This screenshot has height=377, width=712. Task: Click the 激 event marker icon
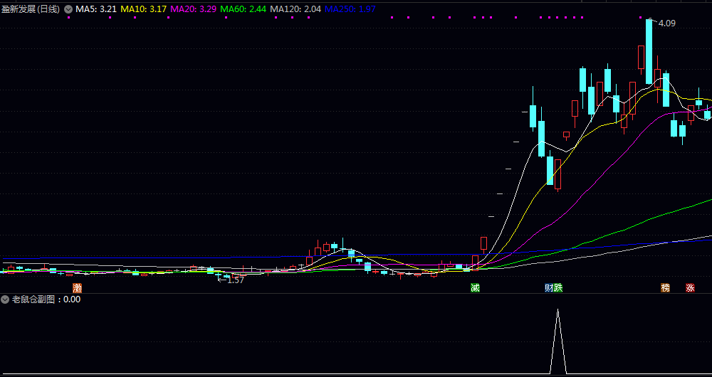pyautogui.click(x=77, y=288)
